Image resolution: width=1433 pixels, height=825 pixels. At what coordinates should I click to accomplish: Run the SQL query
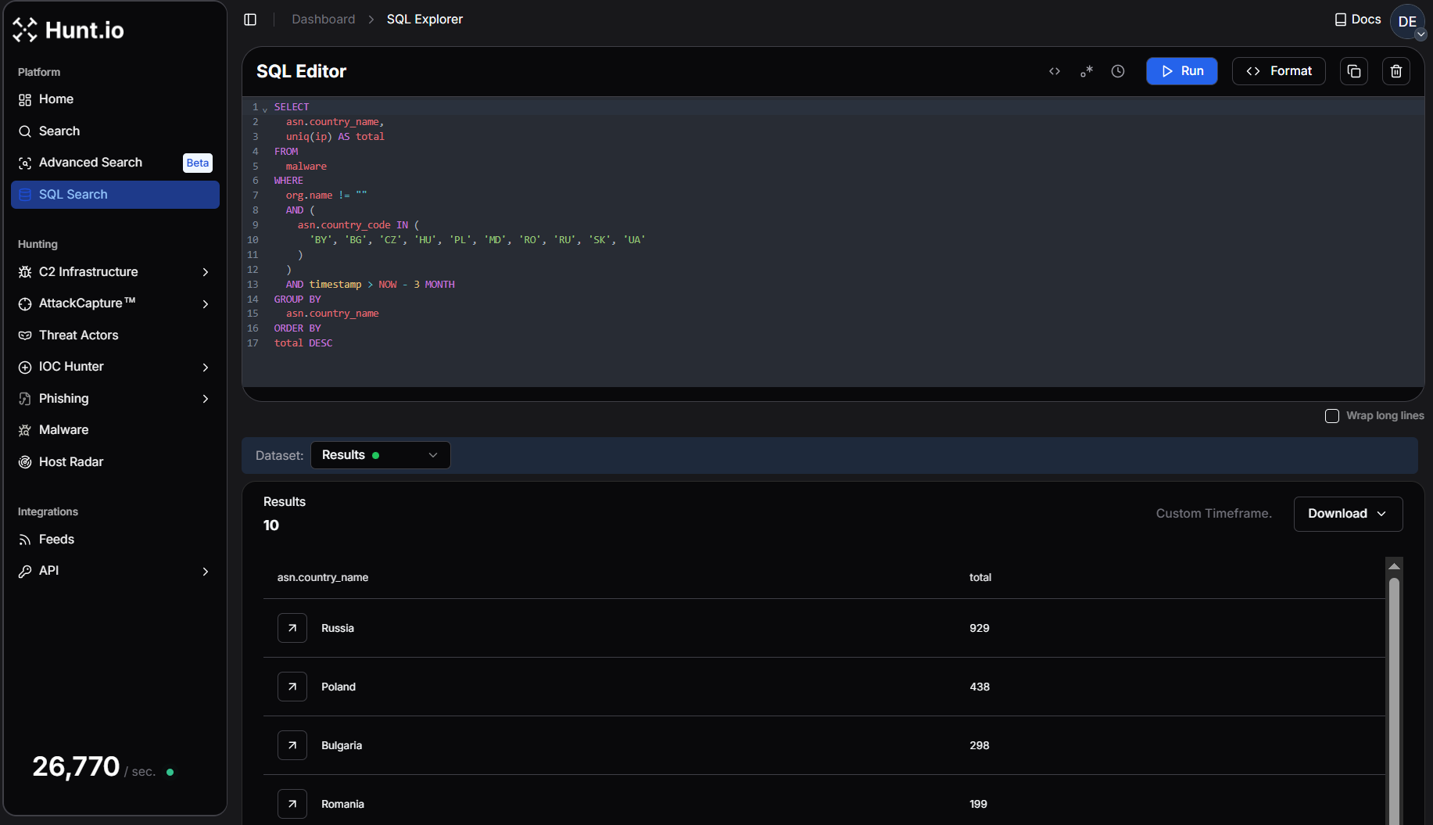click(1182, 71)
